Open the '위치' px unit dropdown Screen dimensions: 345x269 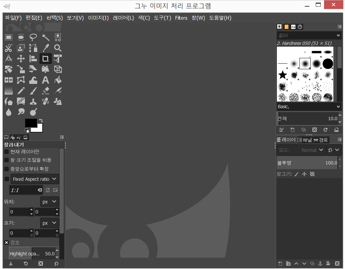50,202
